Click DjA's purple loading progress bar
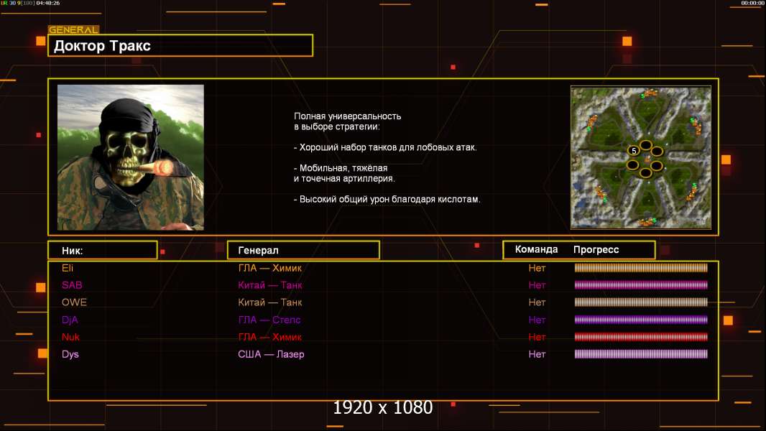Viewport: 766px width, 431px height. (641, 320)
